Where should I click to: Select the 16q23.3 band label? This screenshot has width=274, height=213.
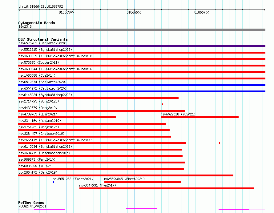click(x=25, y=26)
